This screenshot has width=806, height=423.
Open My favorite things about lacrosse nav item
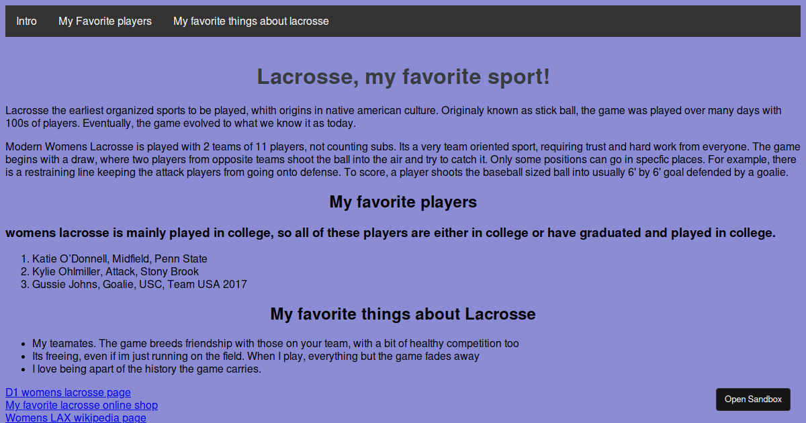click(x=251, y=21)
